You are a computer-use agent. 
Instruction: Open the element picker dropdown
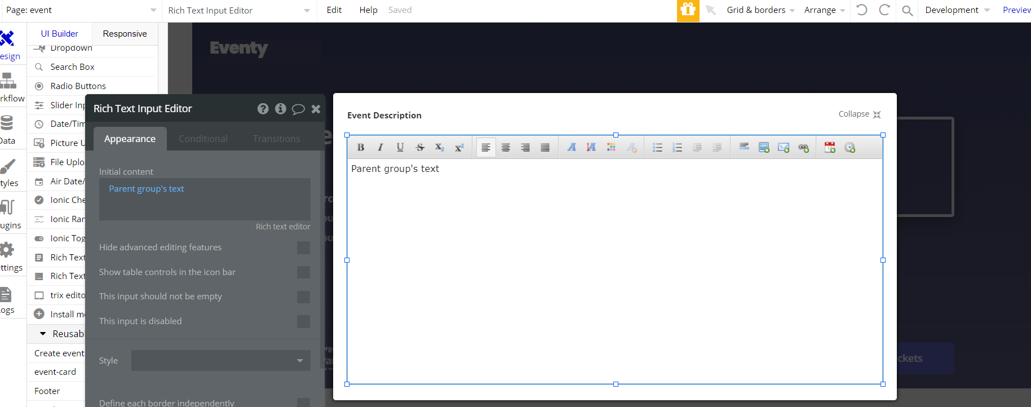tap(239, 10)
